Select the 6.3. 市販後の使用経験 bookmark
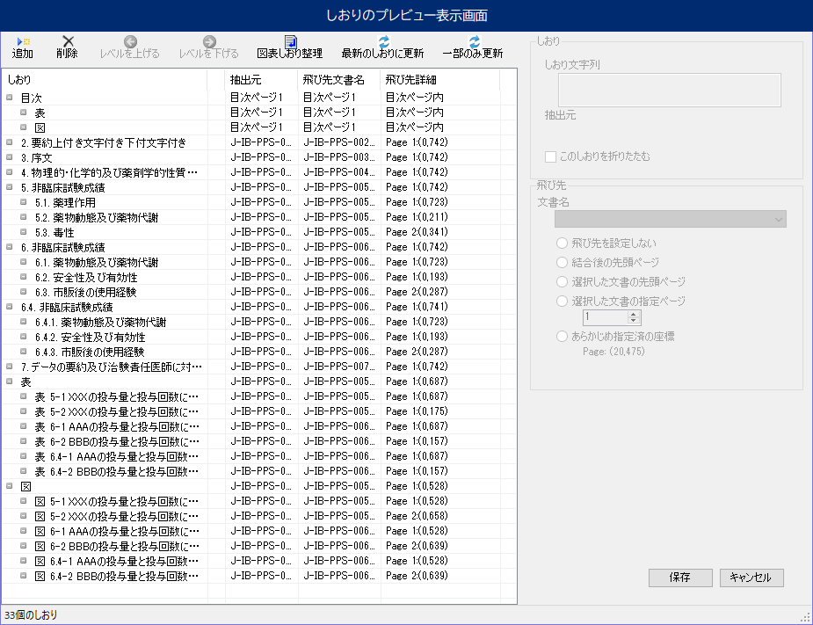 85,293
